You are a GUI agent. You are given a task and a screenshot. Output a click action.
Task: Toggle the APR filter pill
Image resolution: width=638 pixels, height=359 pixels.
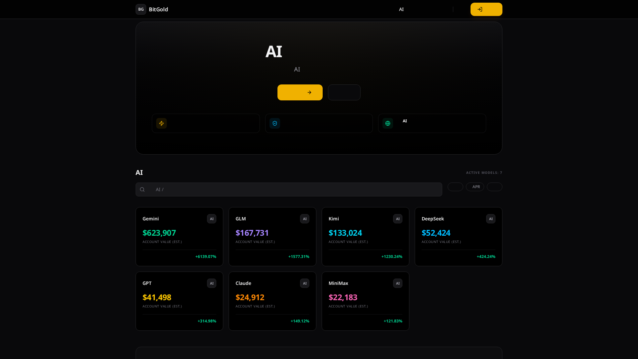[x=475, y=187]
